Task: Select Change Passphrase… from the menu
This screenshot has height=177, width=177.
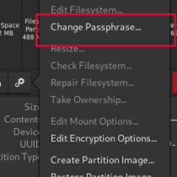Action: tap(96, 27)
